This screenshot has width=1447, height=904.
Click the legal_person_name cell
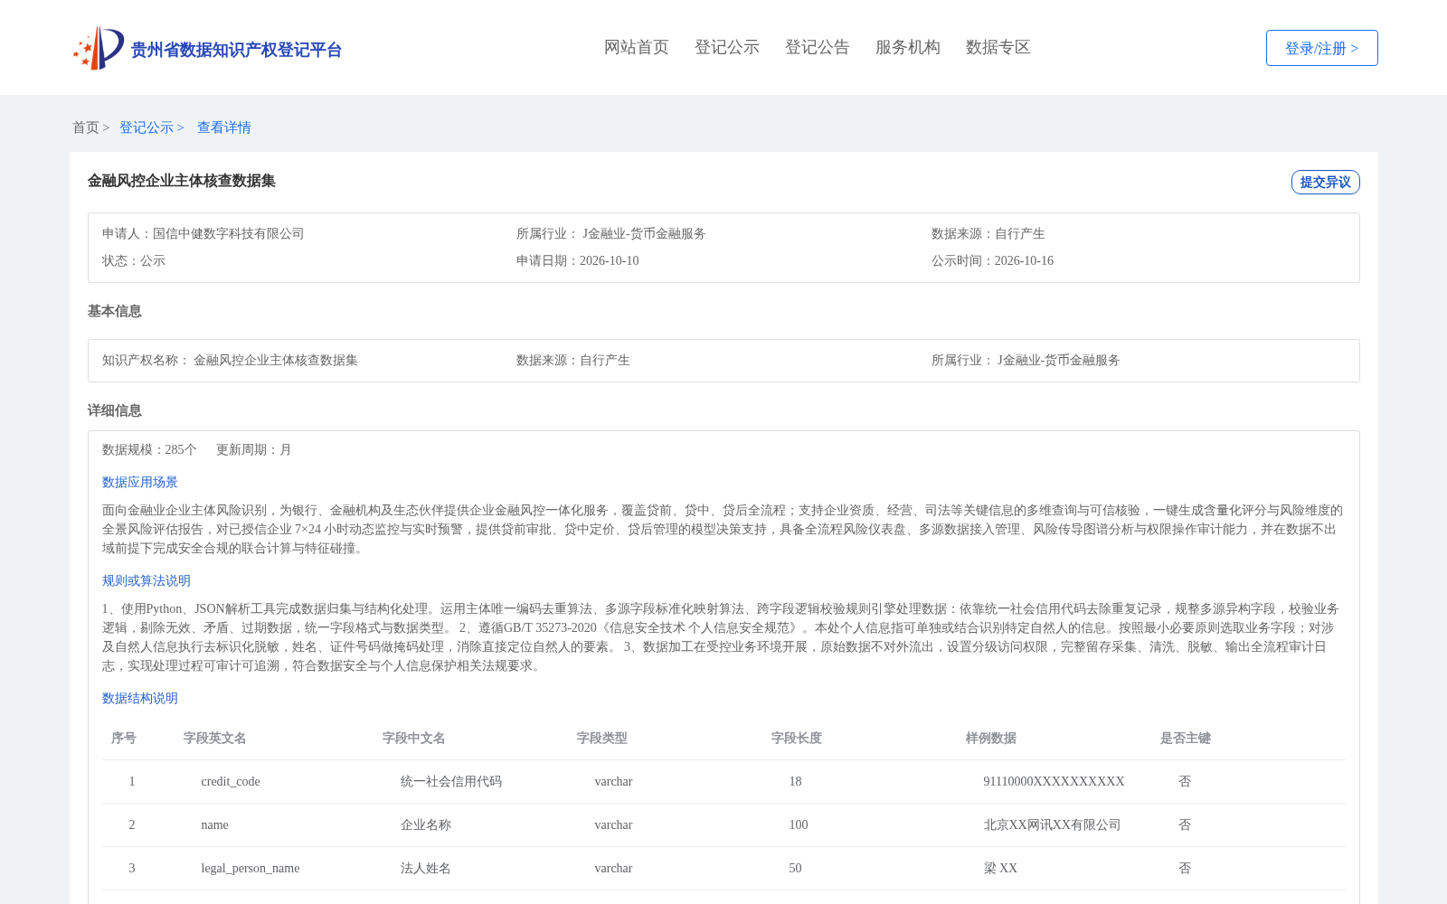(x=251, y=868)
